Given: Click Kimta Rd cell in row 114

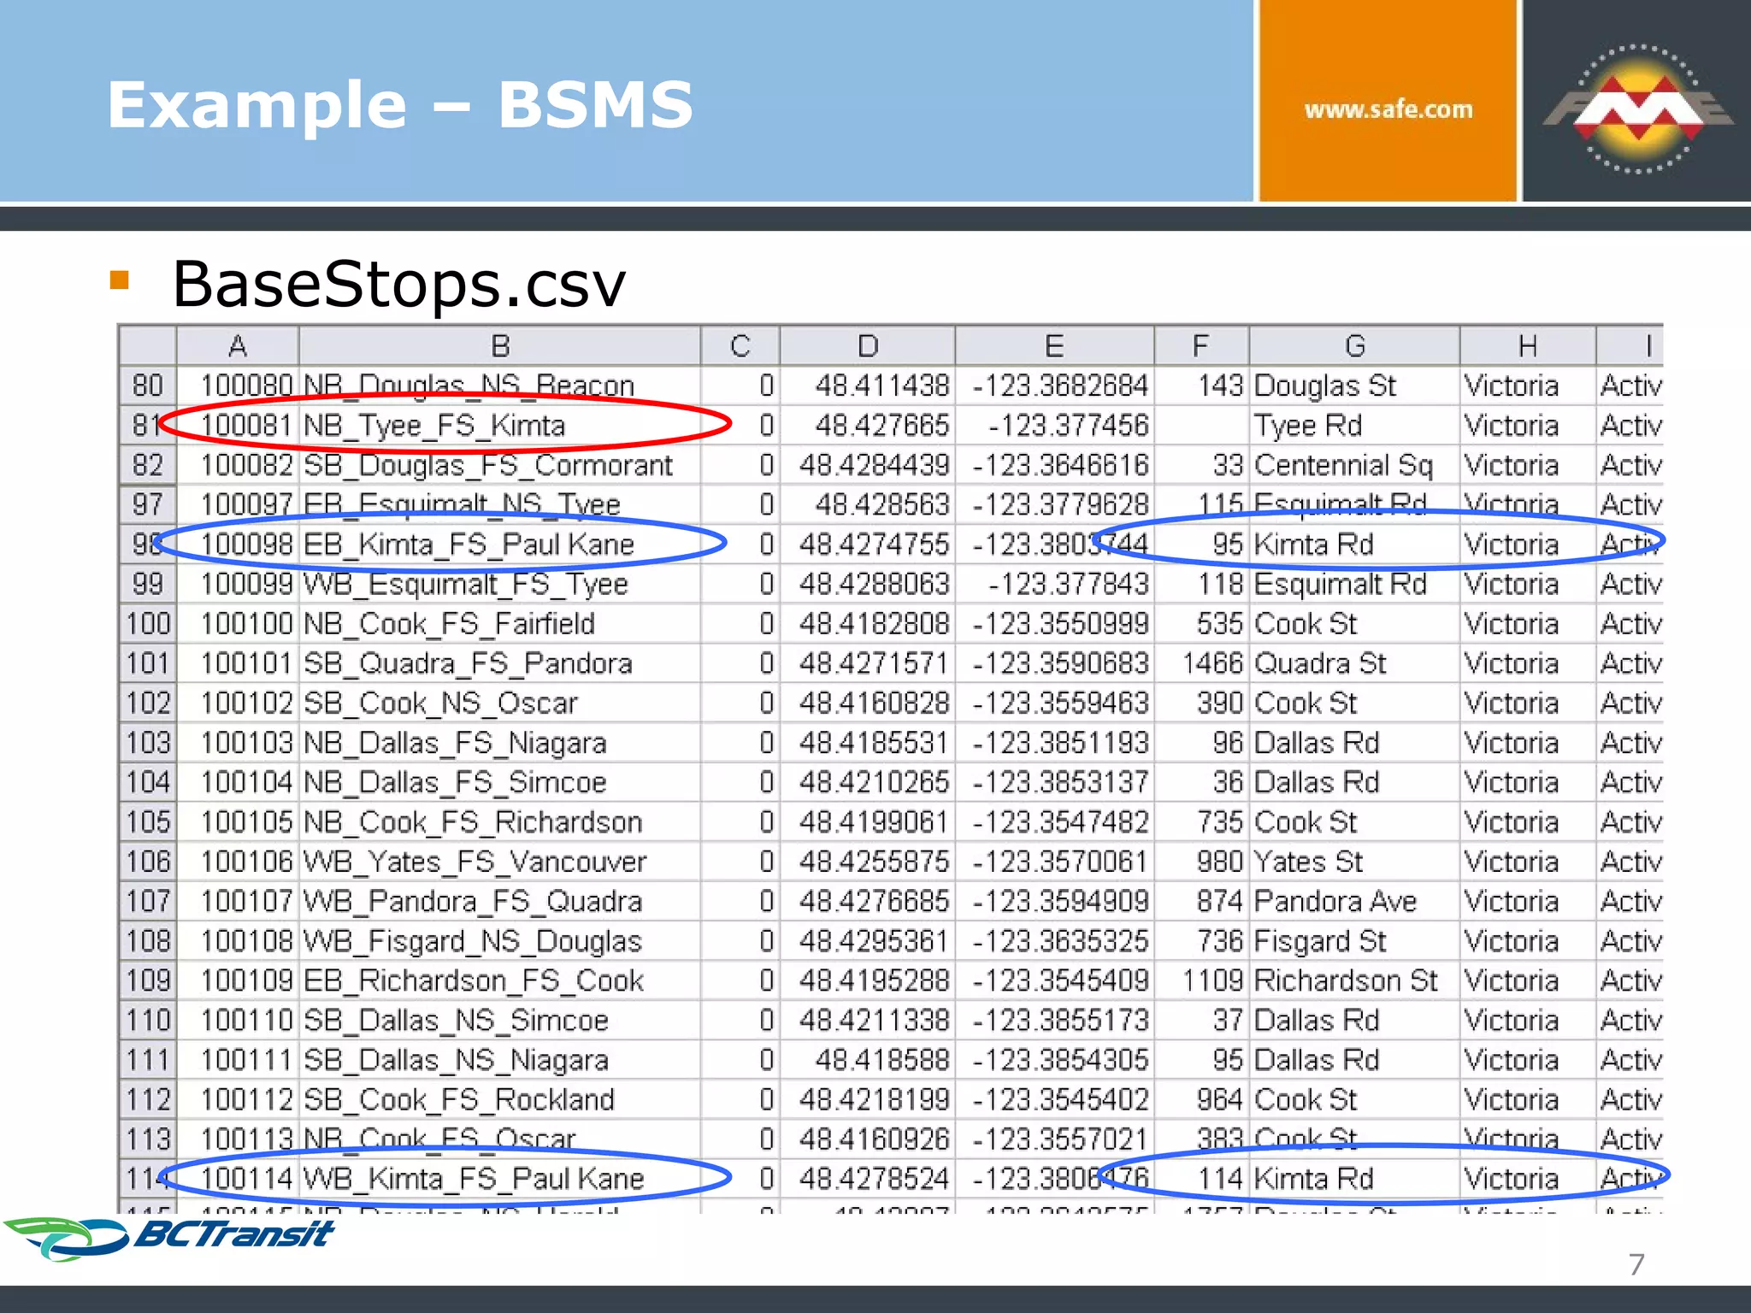Looking at the screenshot, I should [1354, 1179].
